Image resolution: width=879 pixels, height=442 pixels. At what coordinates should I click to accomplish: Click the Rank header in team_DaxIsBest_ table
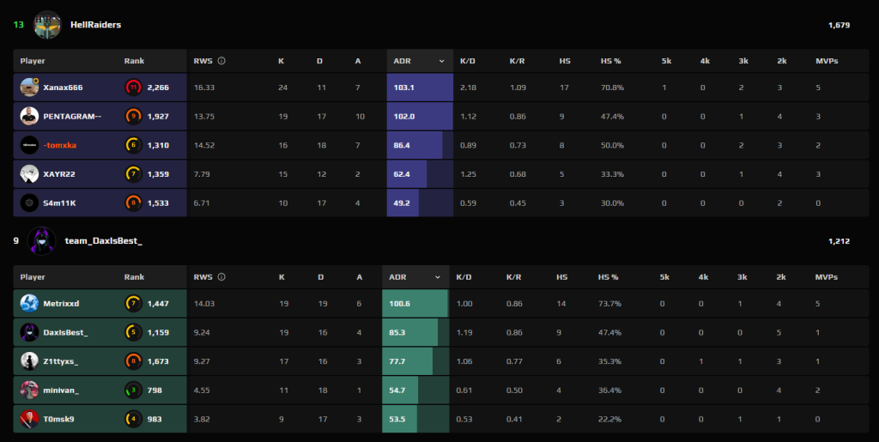(134, 277)
